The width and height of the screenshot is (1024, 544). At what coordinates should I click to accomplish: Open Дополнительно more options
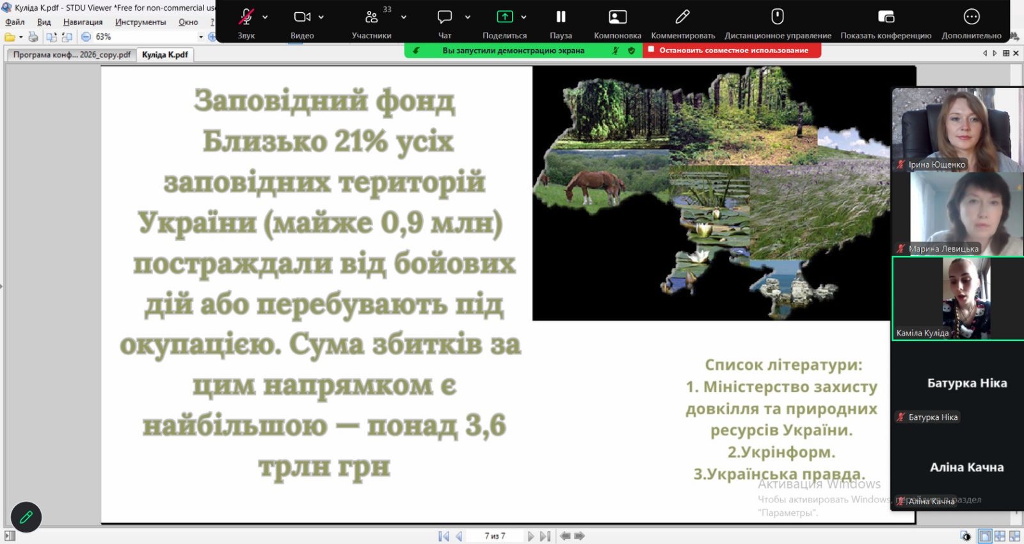[x=971, y=17]
